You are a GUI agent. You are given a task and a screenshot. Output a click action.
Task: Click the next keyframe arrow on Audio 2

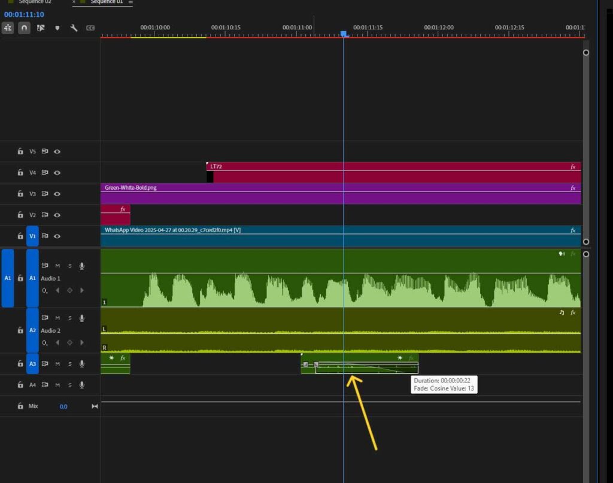(x=81, y=342)
